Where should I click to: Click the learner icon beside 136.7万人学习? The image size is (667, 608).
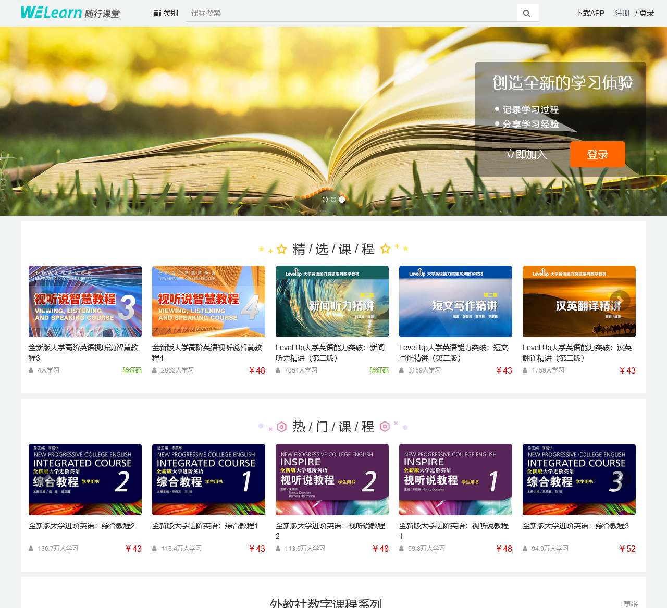click(31, 548)
